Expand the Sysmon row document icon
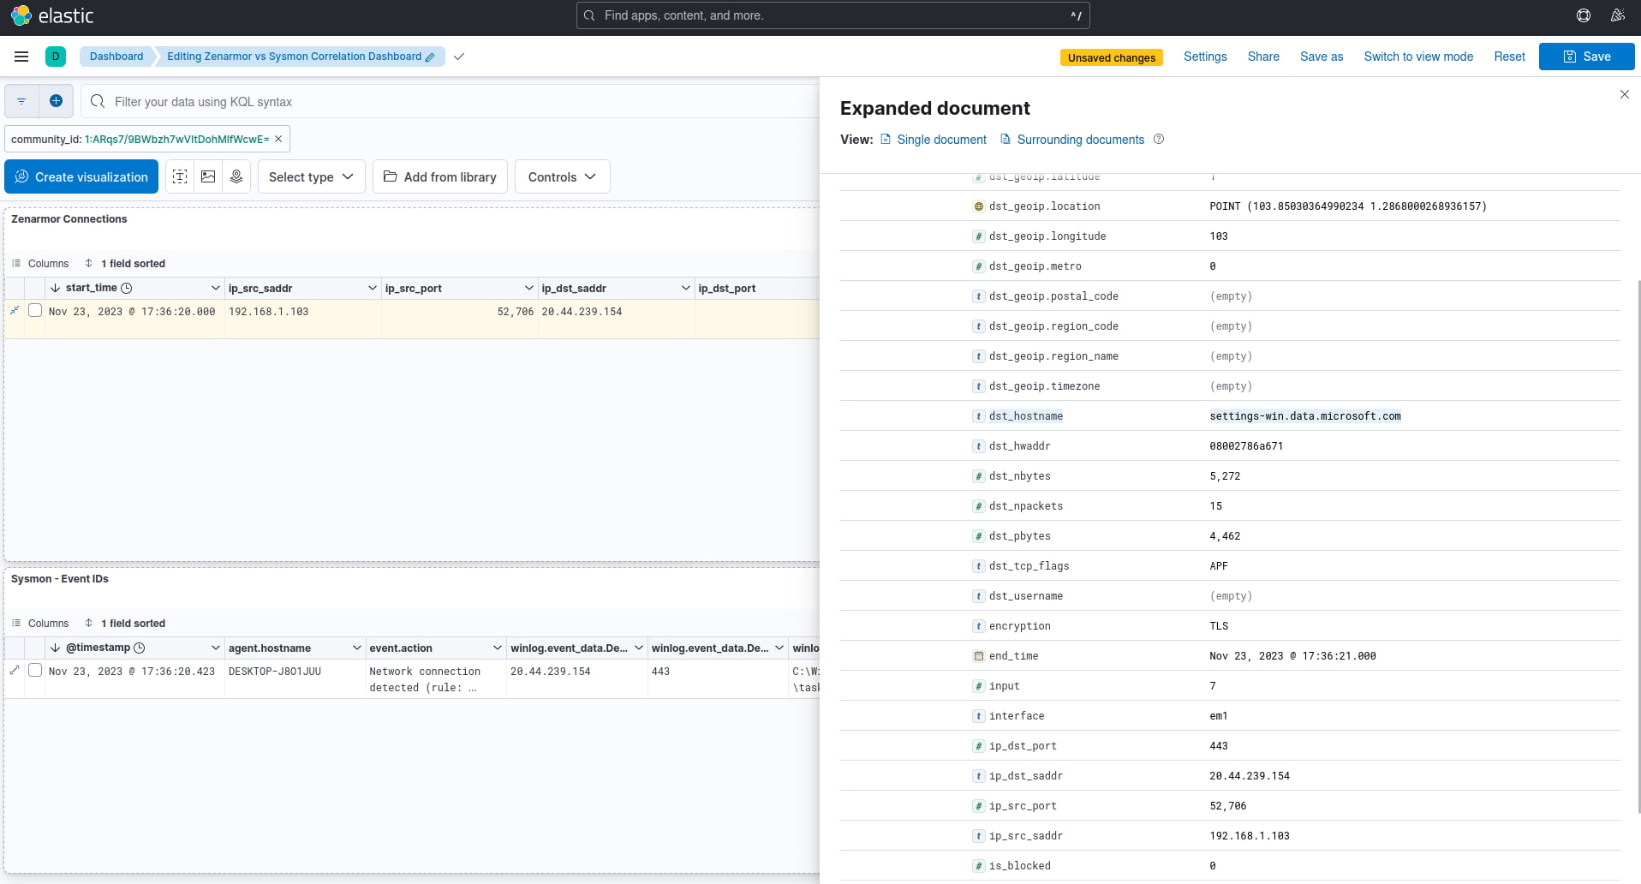This screenshot has width=1641, height=884. point(15,670)
